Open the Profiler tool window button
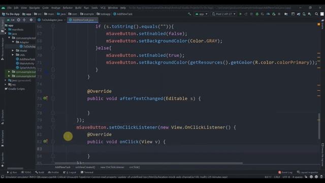Image resolution: width=325 pixels, height=183 pixels. [53, 172]
